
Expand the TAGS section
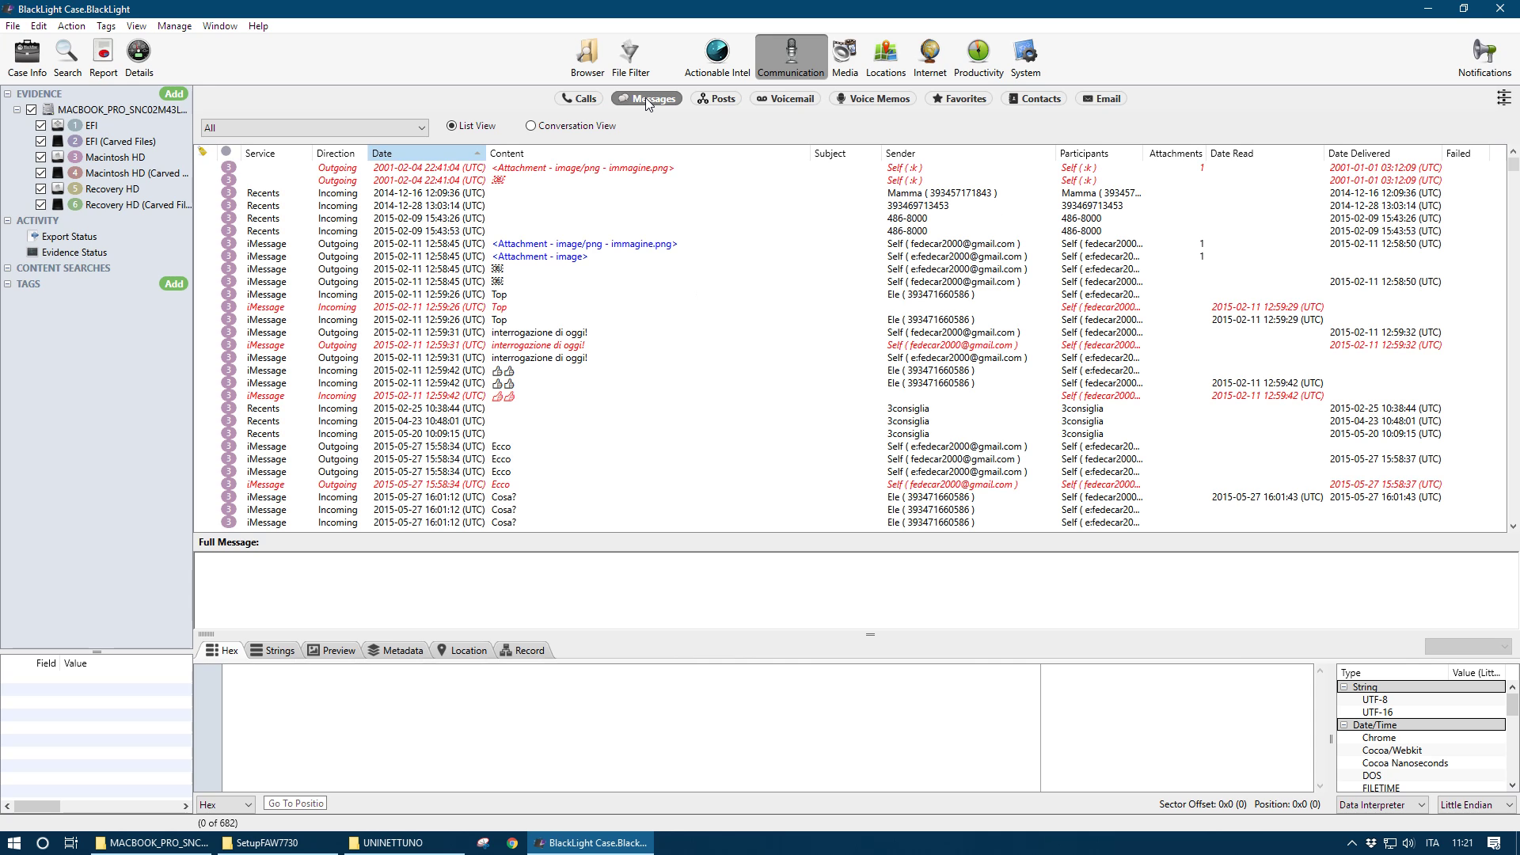pos(7,284)
